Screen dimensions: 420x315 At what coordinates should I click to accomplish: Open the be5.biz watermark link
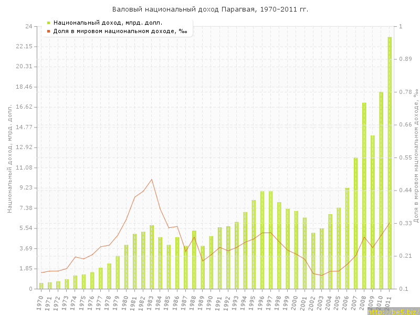tap(393, 311)
